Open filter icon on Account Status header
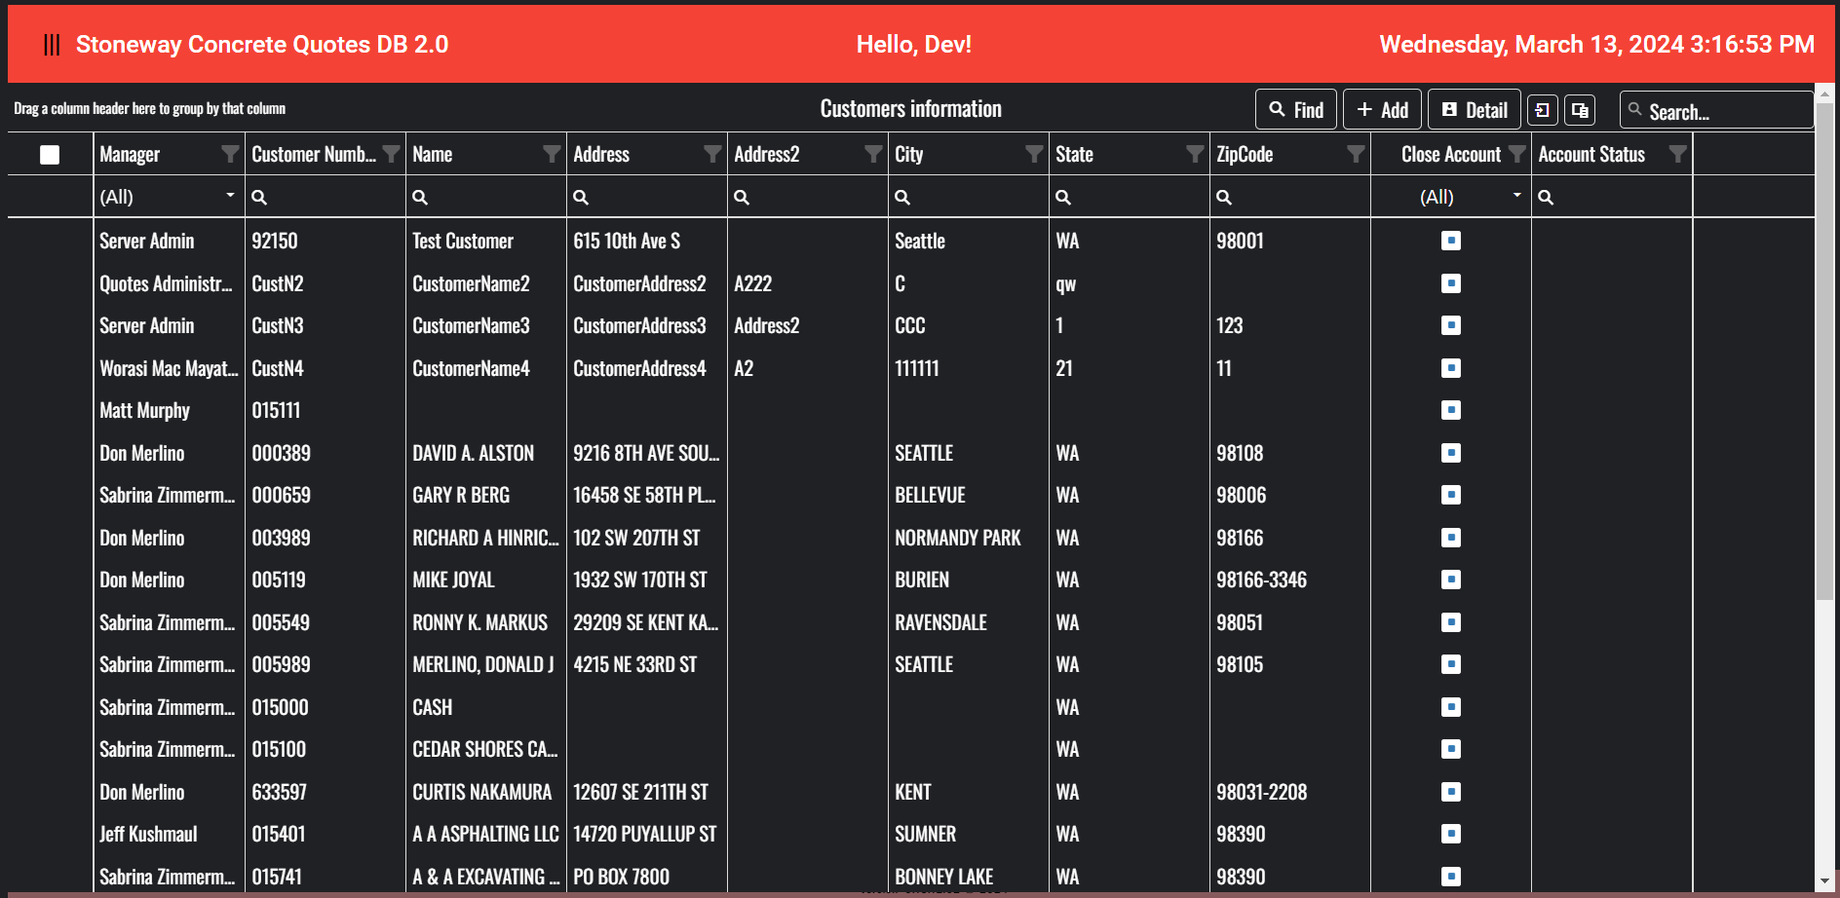 [x=1677, y=154]
